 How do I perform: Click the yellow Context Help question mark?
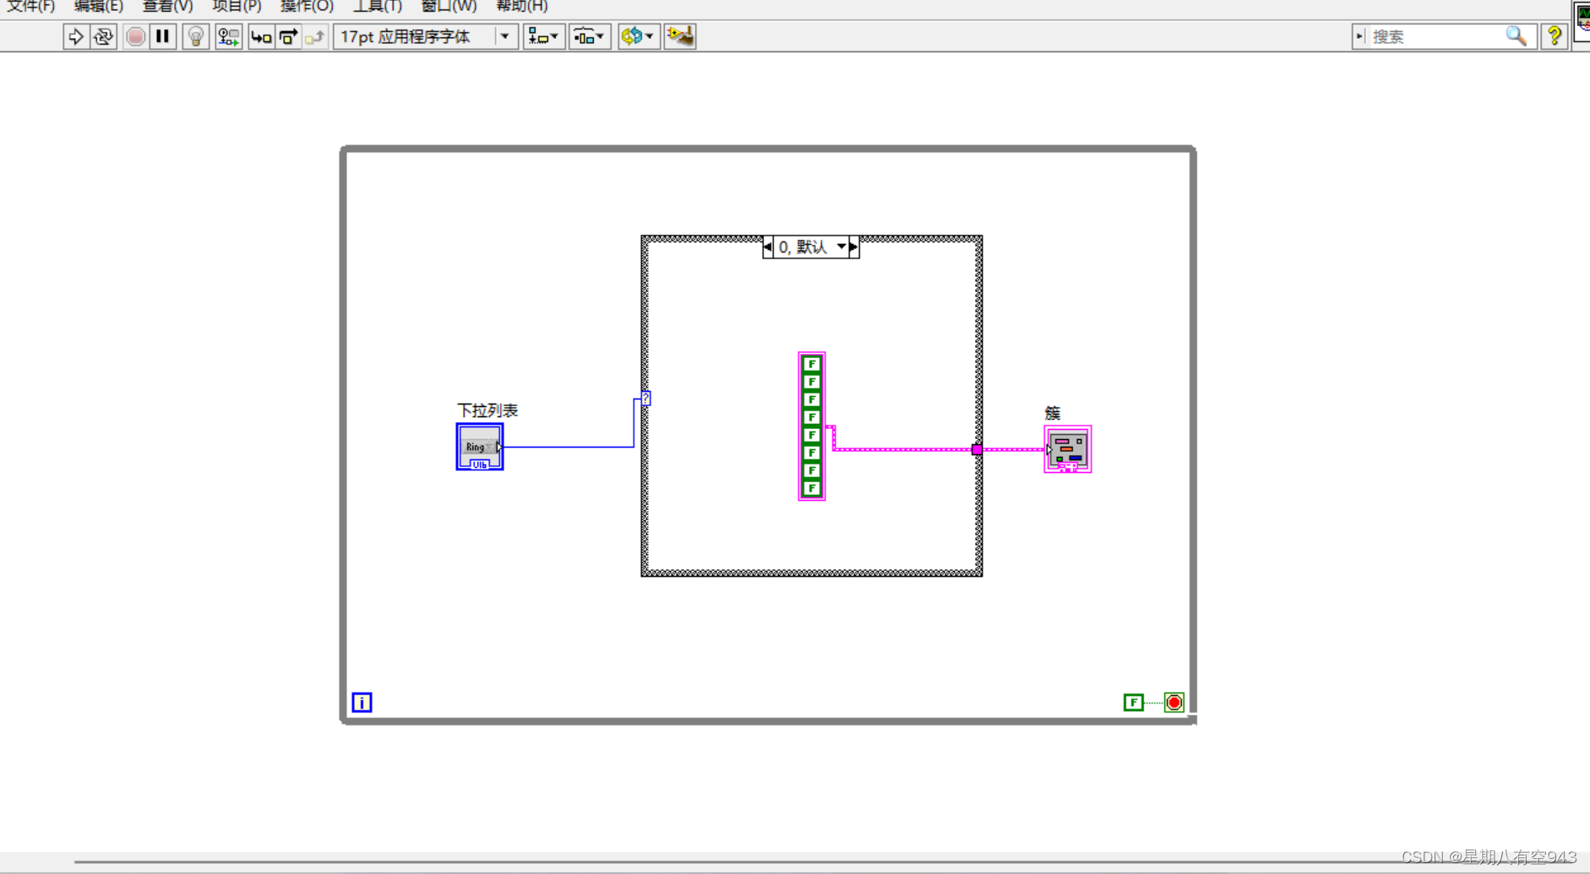[x=1555, y=36]
